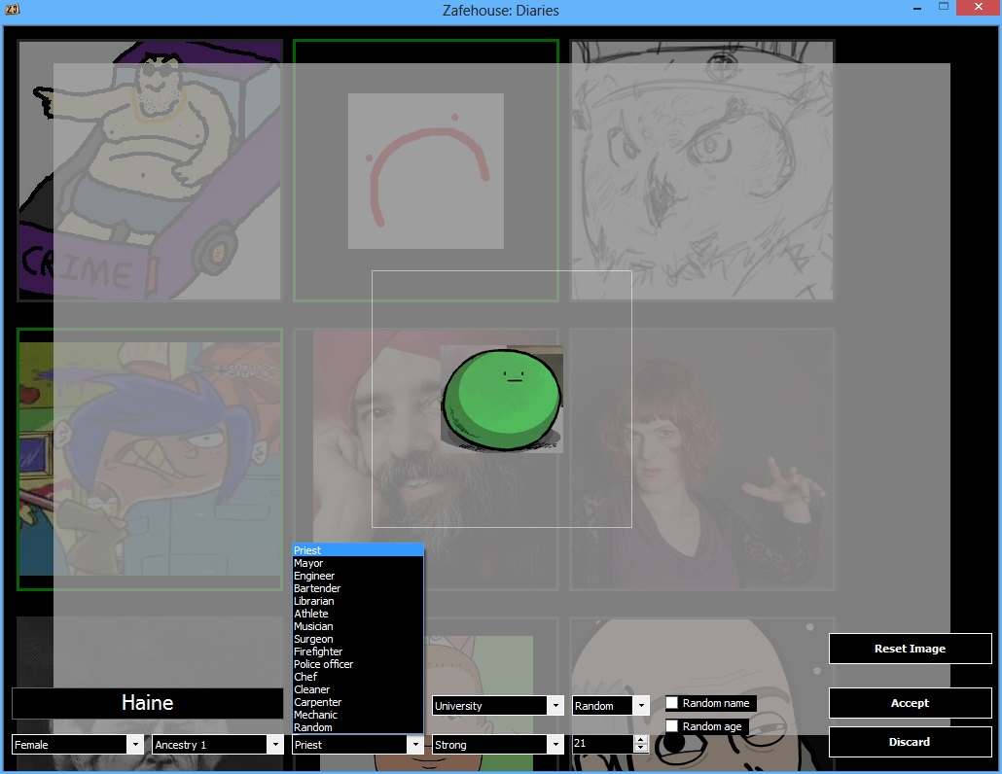The image size is (1002, 774).
Task: Expand the Ancestry 1 dropdown
Action: tap(218, 745)
